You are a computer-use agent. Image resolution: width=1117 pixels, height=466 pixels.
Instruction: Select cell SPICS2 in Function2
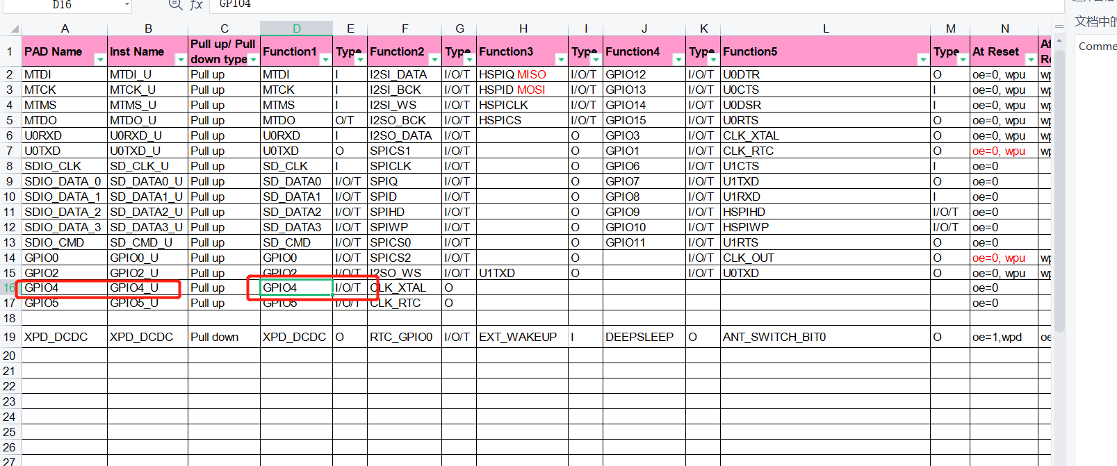[405, 258]
